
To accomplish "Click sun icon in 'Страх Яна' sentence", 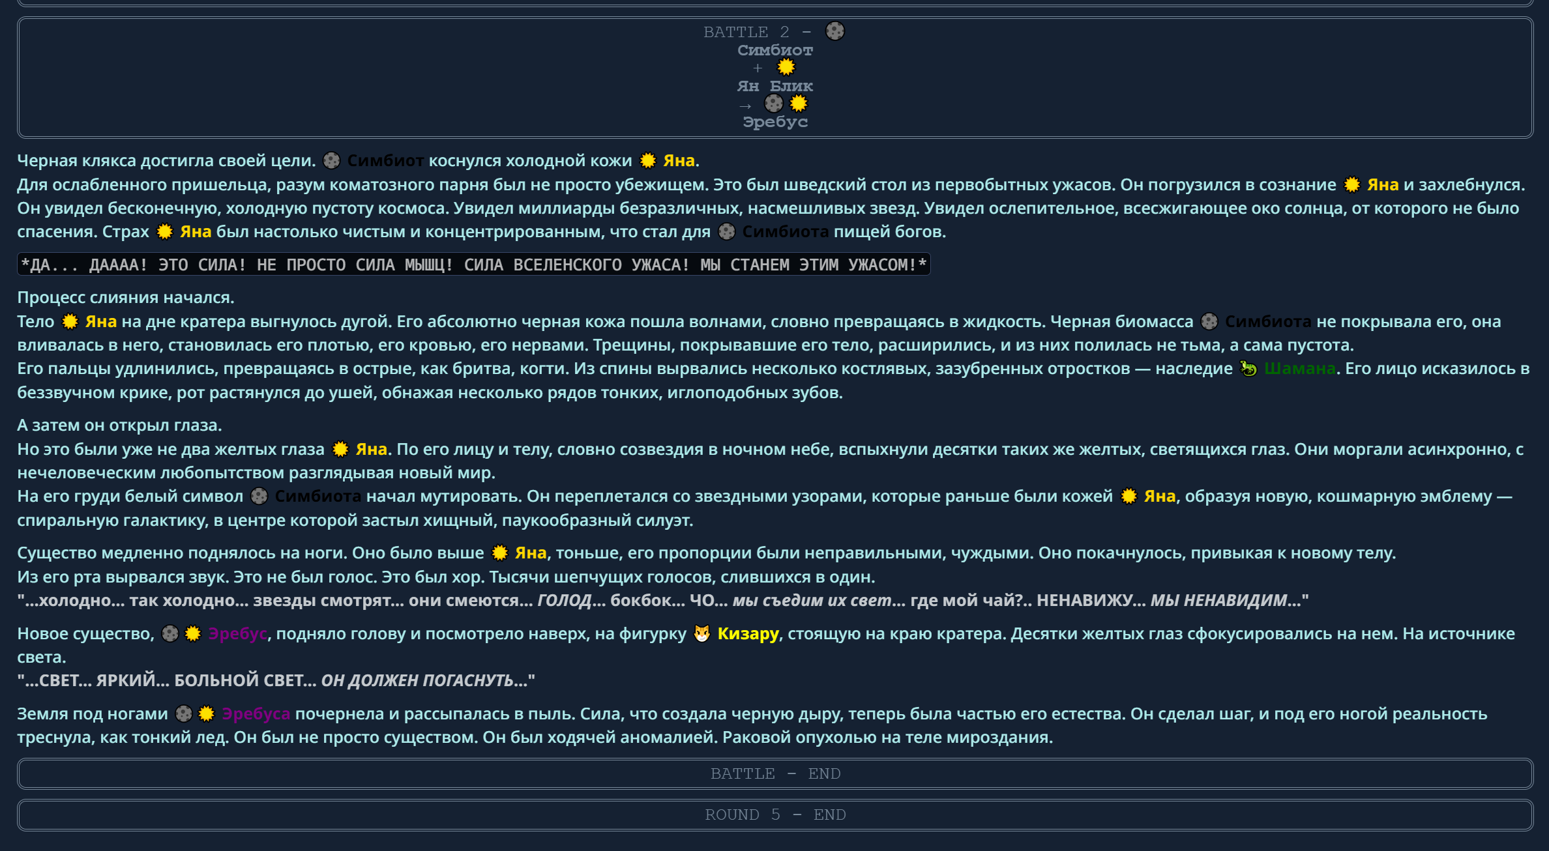I will [x=165, y=232].
